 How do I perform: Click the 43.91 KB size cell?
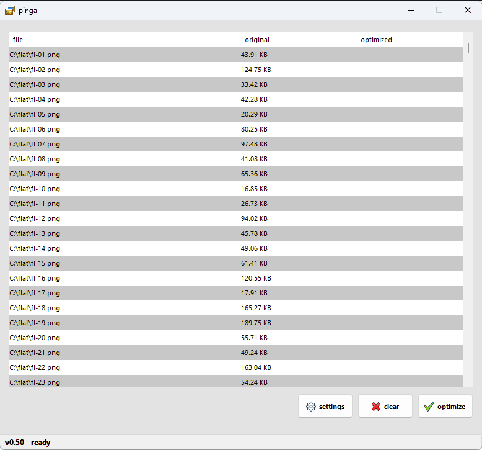coord(254,55)
